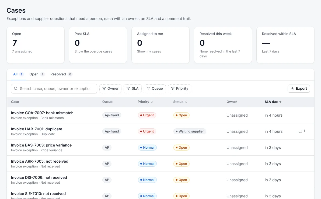Click the comment icon on HAR-7001 row
This screenshot has height=199, width=321.
click(300, 131)
